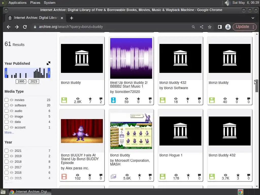Check the audio media type filter
This screenshot has width=260, height=195.
click(x=6, y=111)
